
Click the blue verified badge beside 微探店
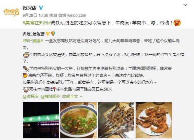point(41,8)
